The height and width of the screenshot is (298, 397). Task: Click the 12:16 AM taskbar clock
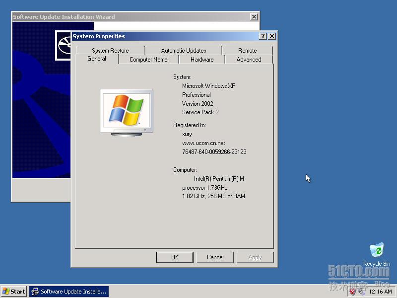tap(380, 292)
